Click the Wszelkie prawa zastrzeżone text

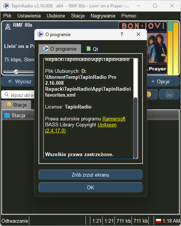[79, 154]
